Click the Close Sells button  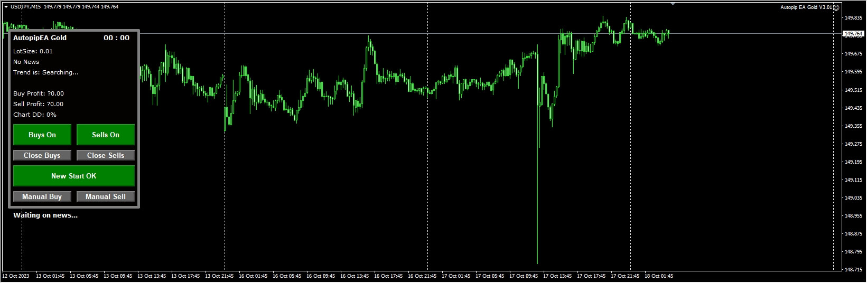tap(106, 155)
